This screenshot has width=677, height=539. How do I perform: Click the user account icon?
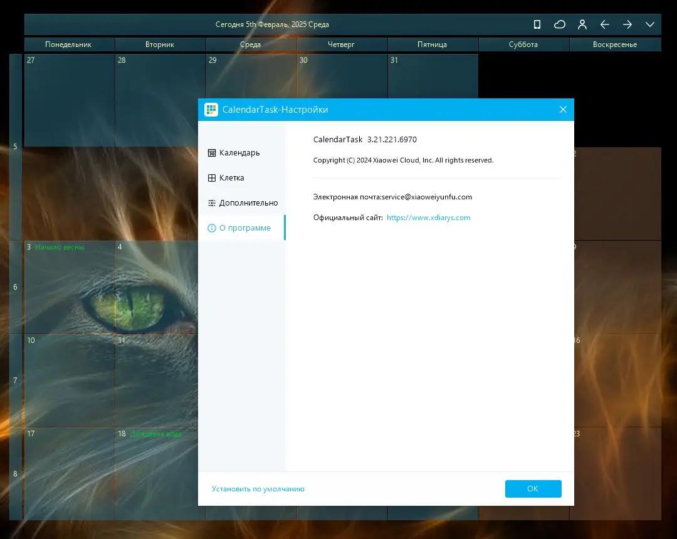point(582,24)
